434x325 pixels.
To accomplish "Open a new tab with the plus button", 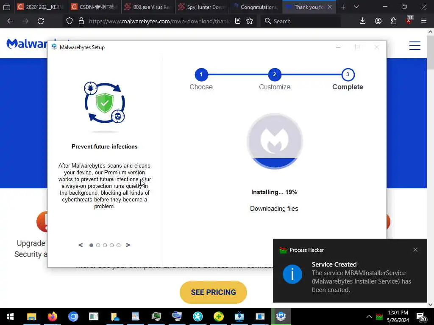I will pos(343,7).
